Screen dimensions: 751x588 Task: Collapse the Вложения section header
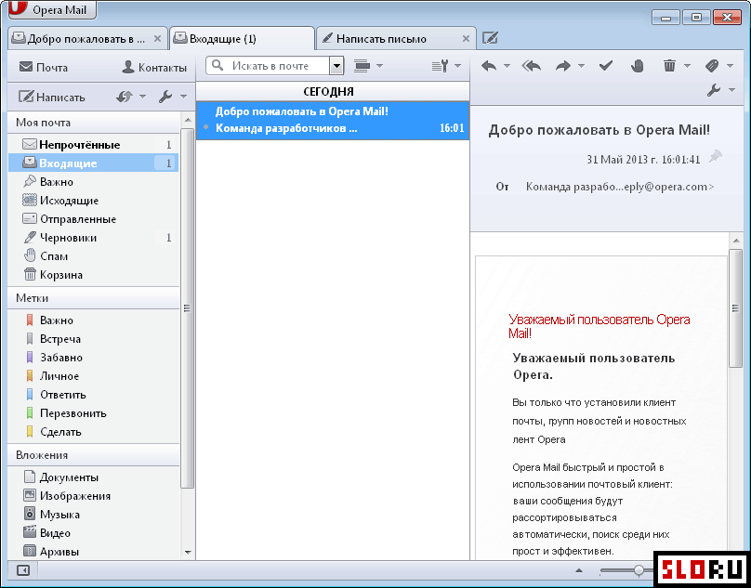[93, 455]
